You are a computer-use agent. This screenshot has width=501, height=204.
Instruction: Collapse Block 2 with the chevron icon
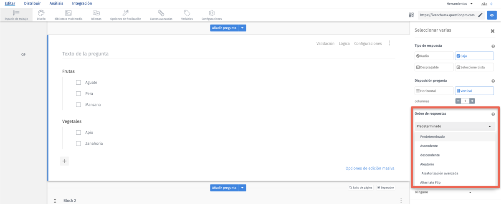click(55, 201)
